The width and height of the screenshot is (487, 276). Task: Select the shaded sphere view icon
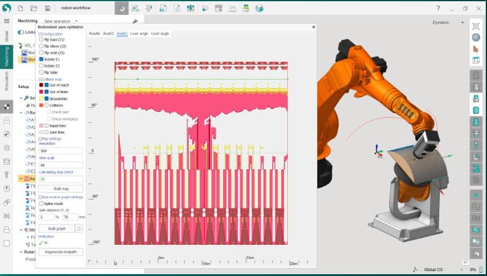[476, 37]
